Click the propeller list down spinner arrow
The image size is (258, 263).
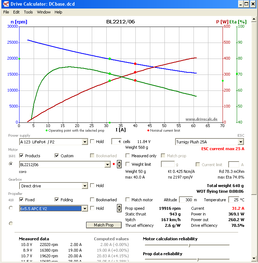point(119,210)
